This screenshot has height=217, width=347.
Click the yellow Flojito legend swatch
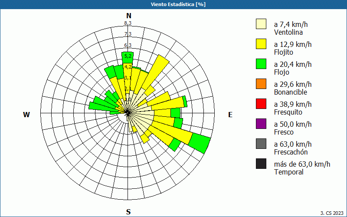pos(261,44)
